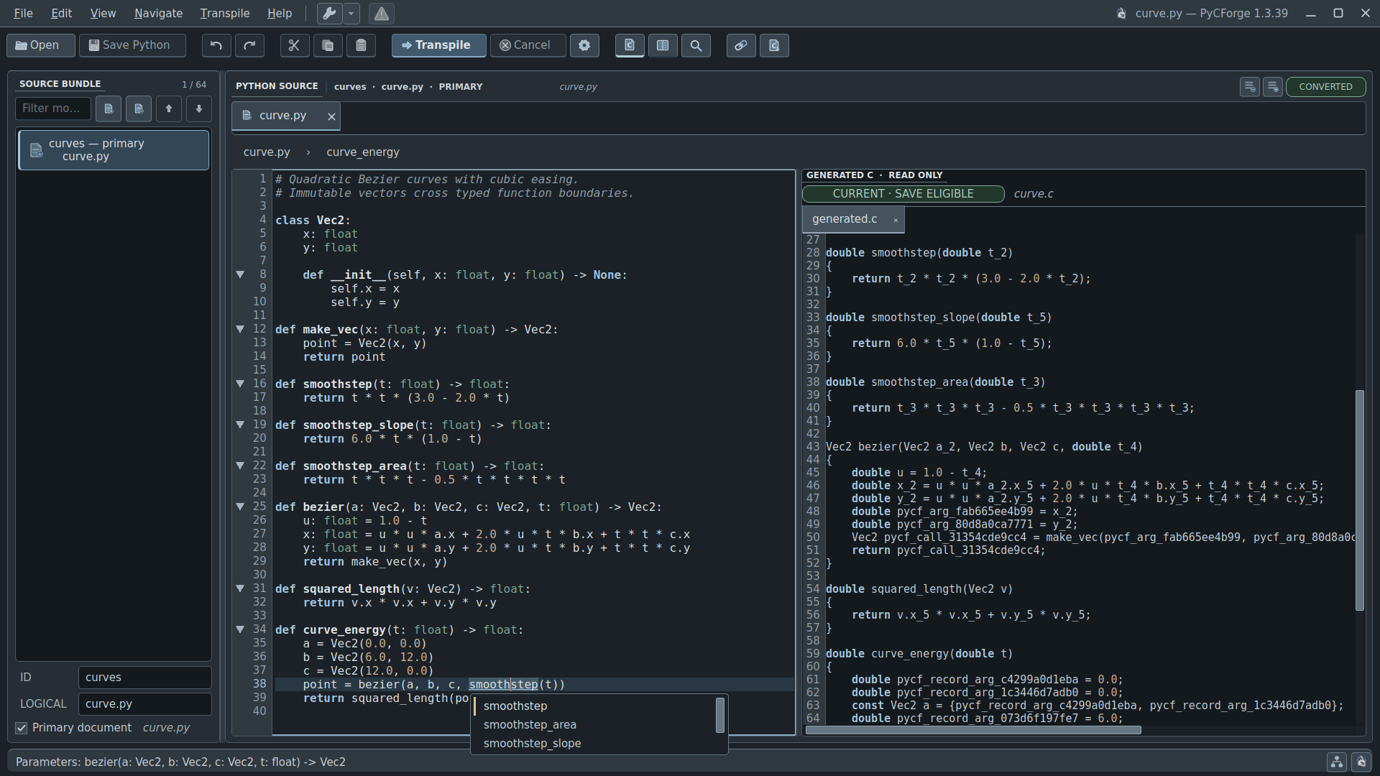
Task: Click the generated C horizontal scrollbar
Action: point(973,730)
